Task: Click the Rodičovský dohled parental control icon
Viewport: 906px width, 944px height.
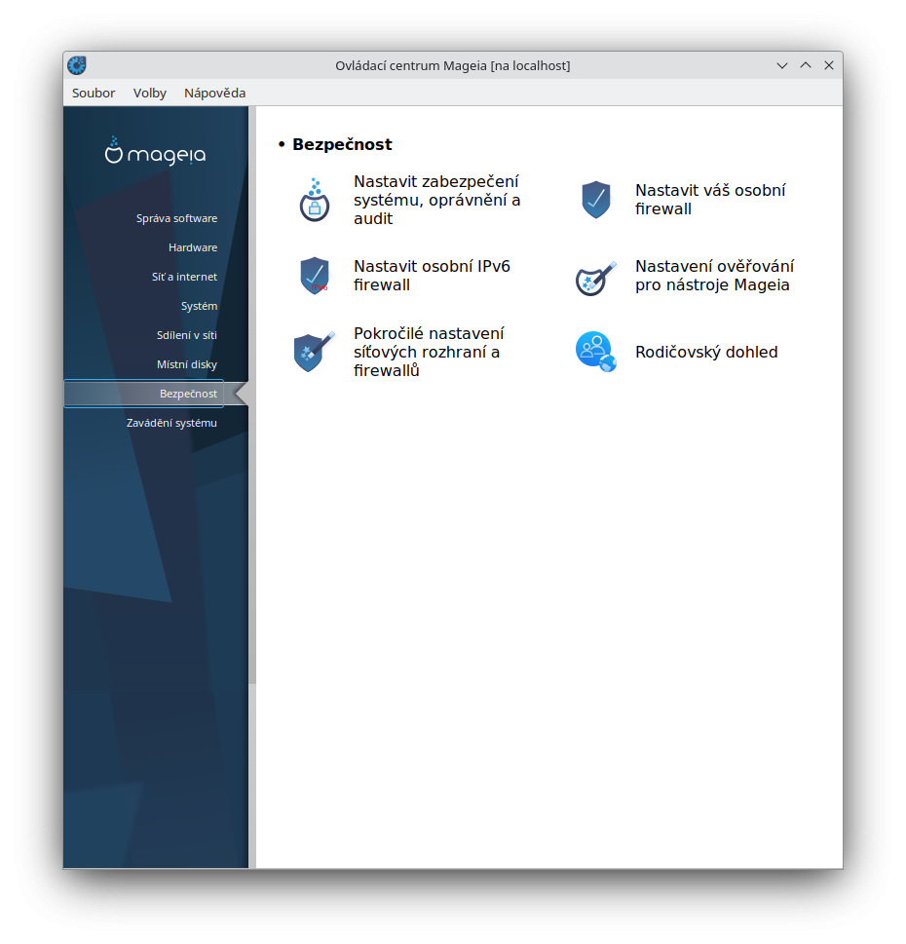Action: tap(595, 352)
